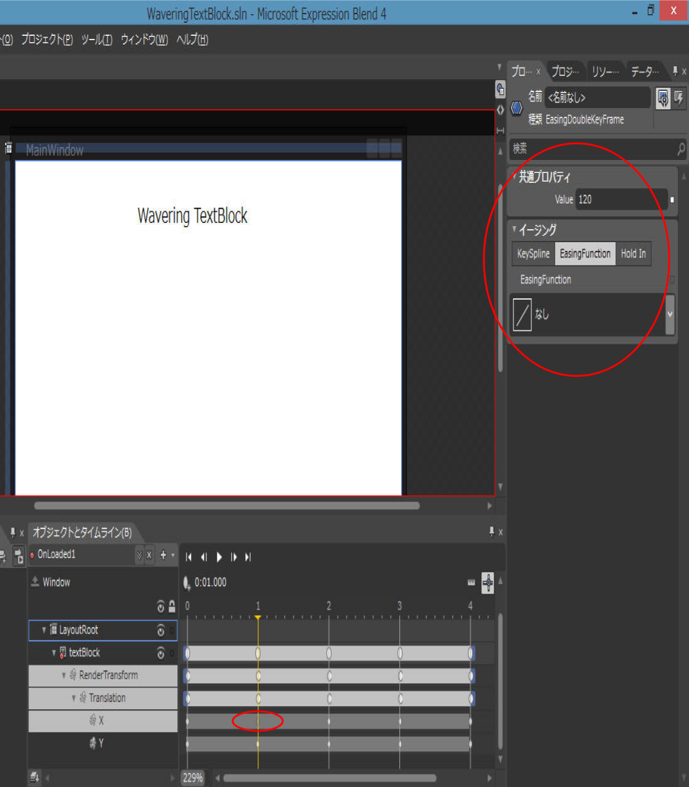This screenshot has width=689, height=787.
Task: Jump to the last frame of timeline
Action: [248, 557]
